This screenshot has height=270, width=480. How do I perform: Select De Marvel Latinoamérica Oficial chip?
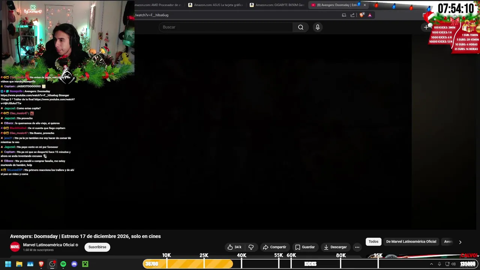click(x=411, y=241)
